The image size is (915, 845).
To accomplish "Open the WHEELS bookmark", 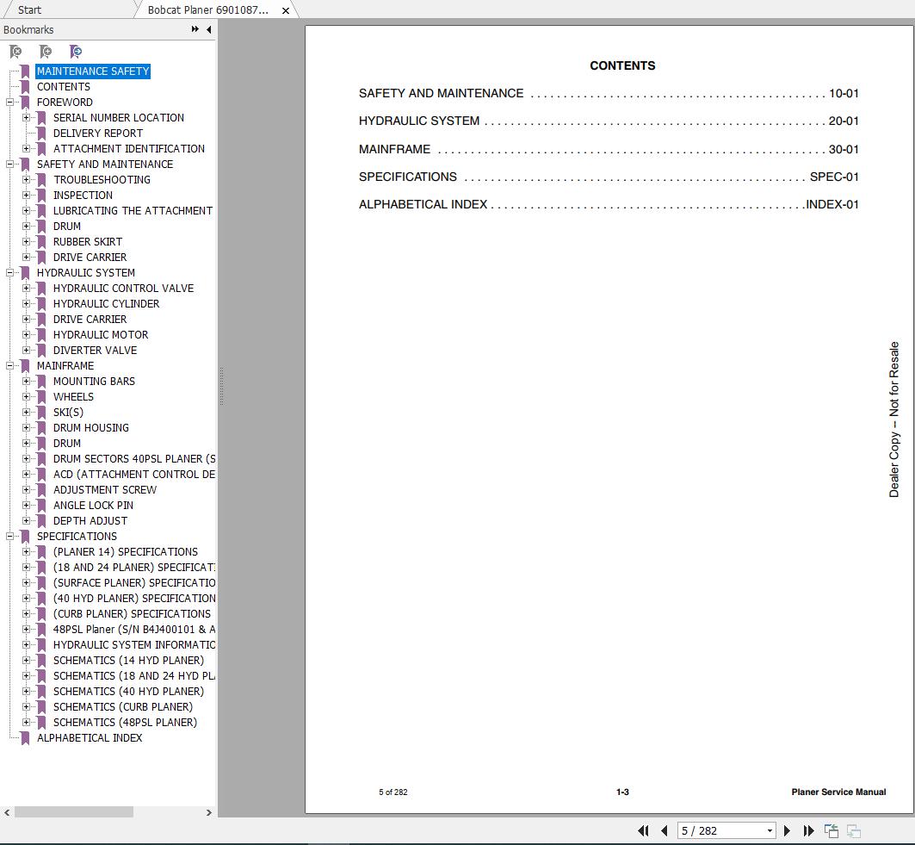I will pos(73,396).
